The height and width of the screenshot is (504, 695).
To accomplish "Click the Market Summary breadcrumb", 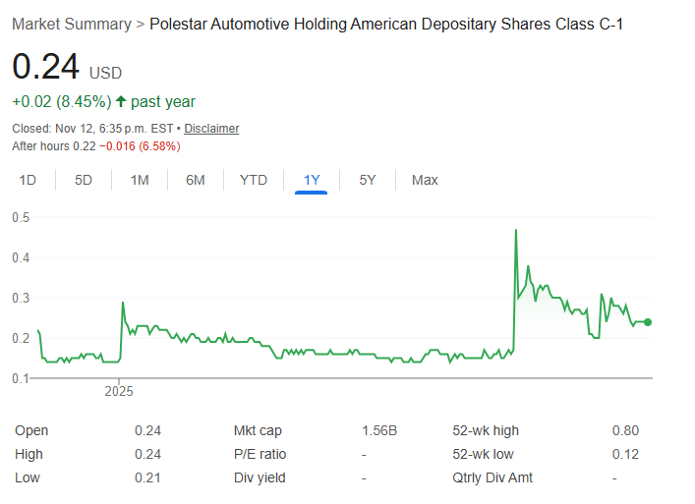I will [71, 23].
